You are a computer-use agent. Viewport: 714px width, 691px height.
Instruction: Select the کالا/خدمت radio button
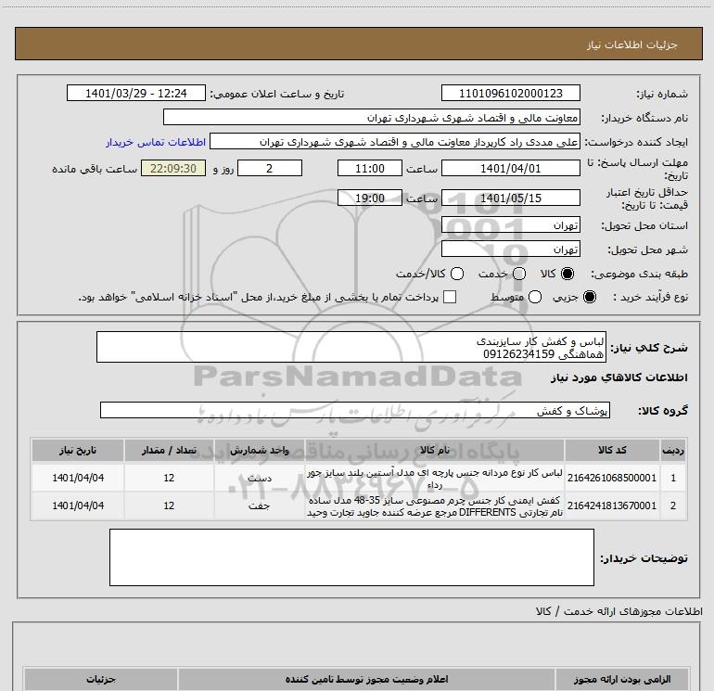click(457, 274)
